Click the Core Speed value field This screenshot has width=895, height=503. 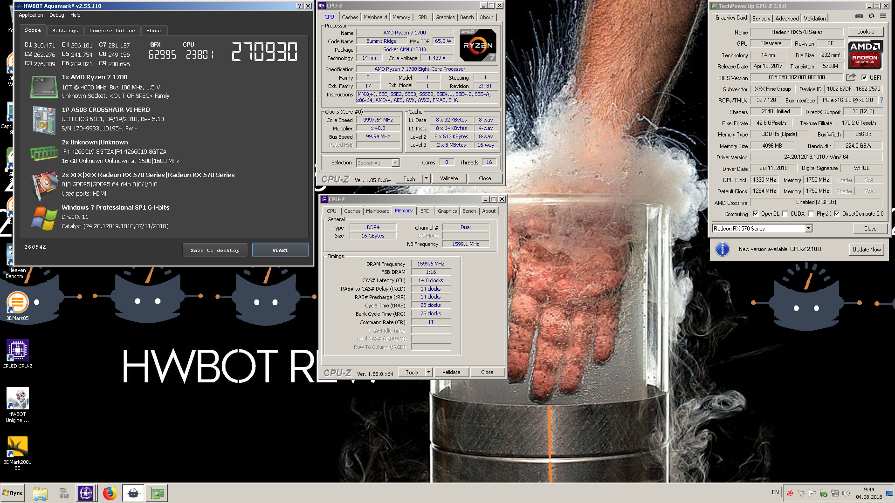(x=378, y=120)
